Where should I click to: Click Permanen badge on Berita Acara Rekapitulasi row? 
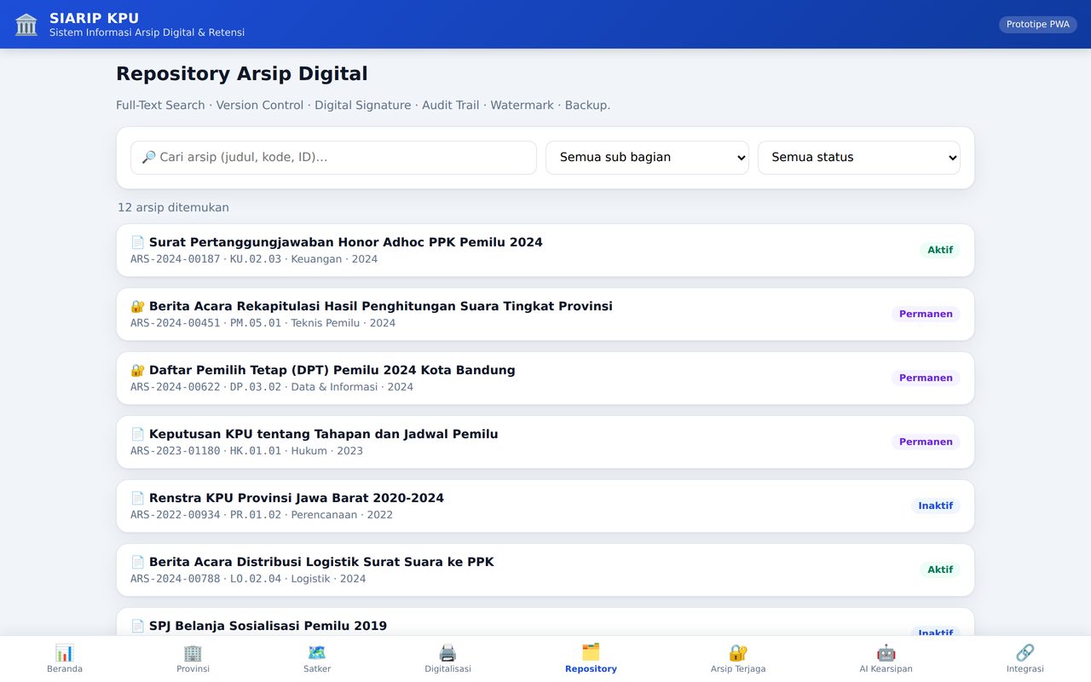pos(926,314)
